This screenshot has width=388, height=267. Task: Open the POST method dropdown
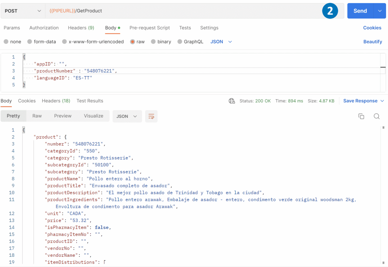(23, 11)
